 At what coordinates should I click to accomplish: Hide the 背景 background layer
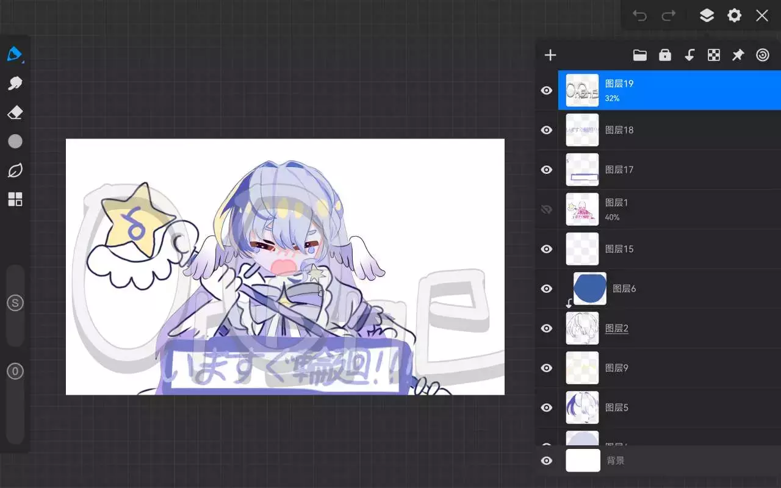pyautogui.click(x=547, y=461)
